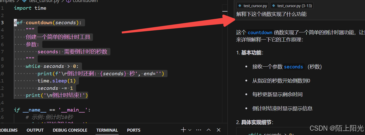Image resolution: width=365 pixels, height=135 pixels.
Task: Select the TERMINAL panel tab
Action: tap(107, 130)
